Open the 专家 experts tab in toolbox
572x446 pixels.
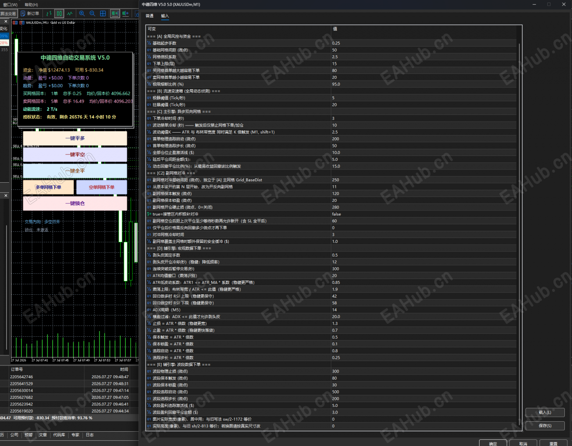click(75, 435)
